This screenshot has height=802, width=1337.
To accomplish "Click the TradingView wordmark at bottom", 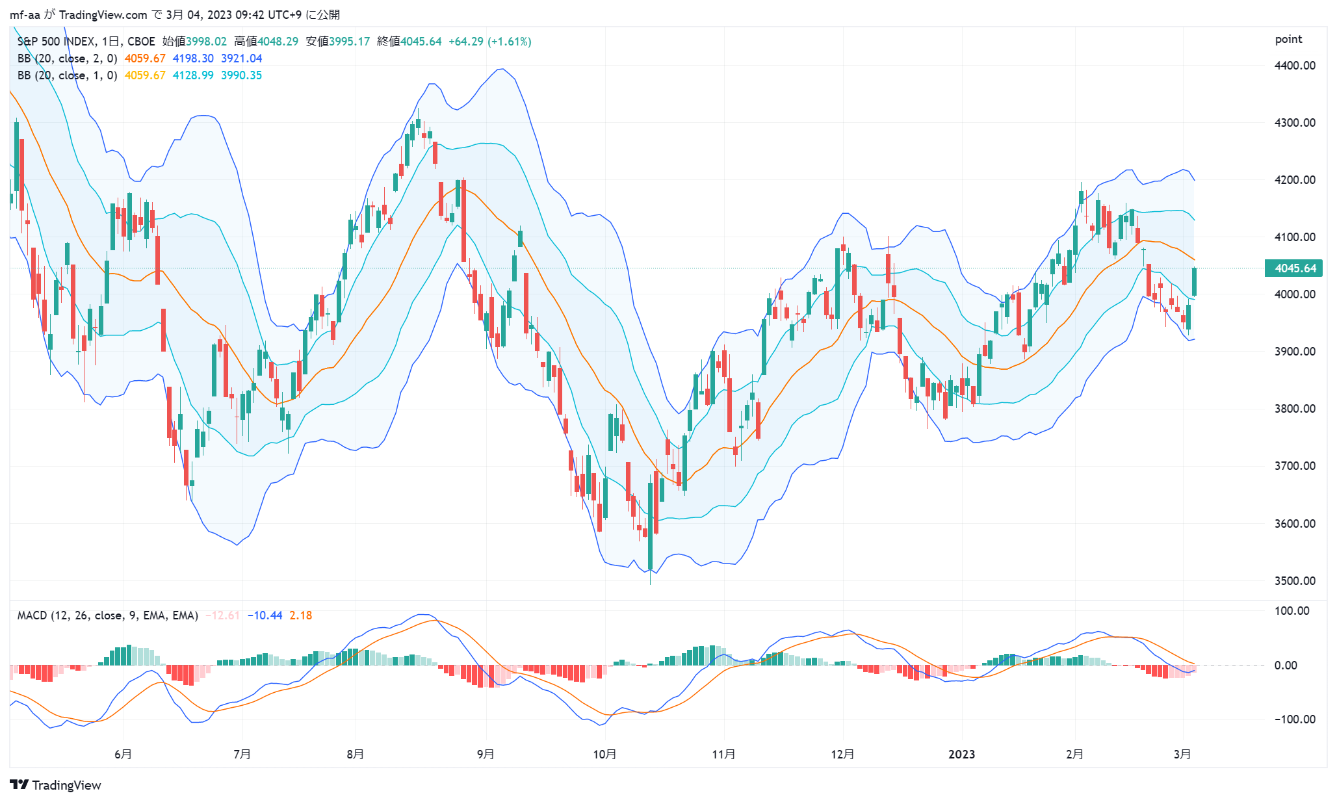I will tap(66, 785).
